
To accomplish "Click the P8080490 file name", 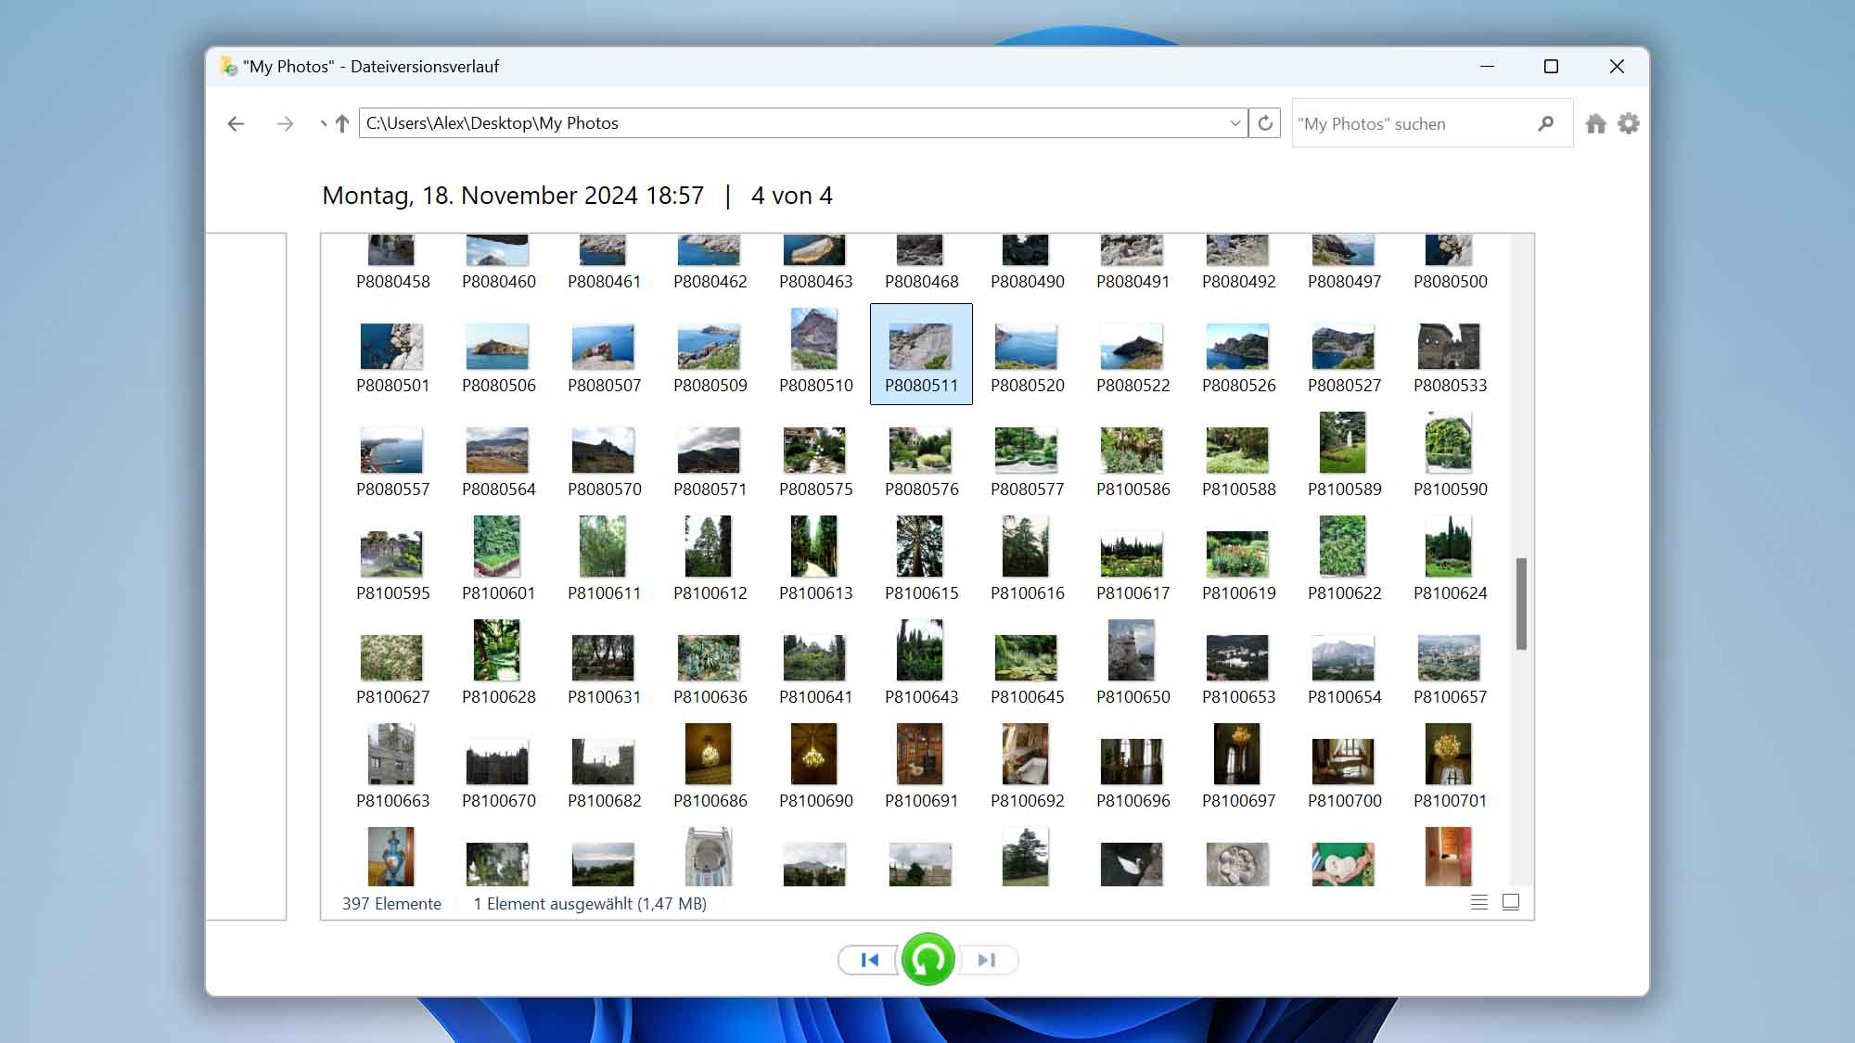I will tap(1028, 281).
